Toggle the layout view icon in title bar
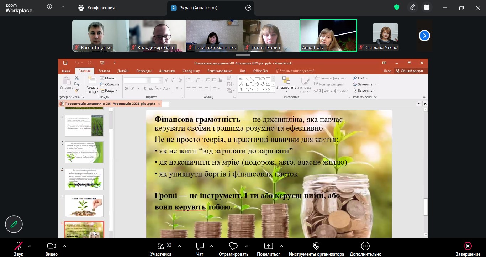Viewport: 486px width, 257px height. 427,7
